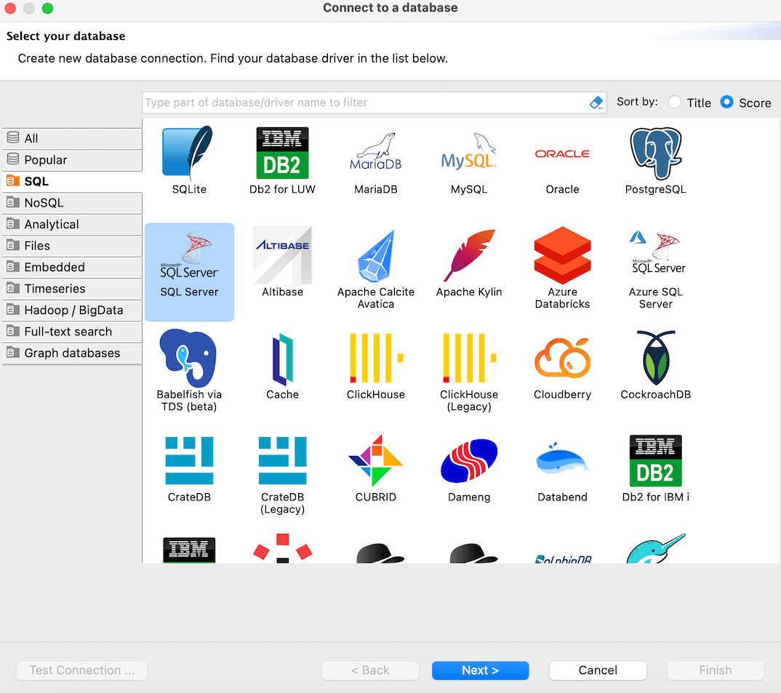Viewport: 781px width, 693px height.
Task: Pick the MariaDB database icon
Action: [x=375, y=154]
